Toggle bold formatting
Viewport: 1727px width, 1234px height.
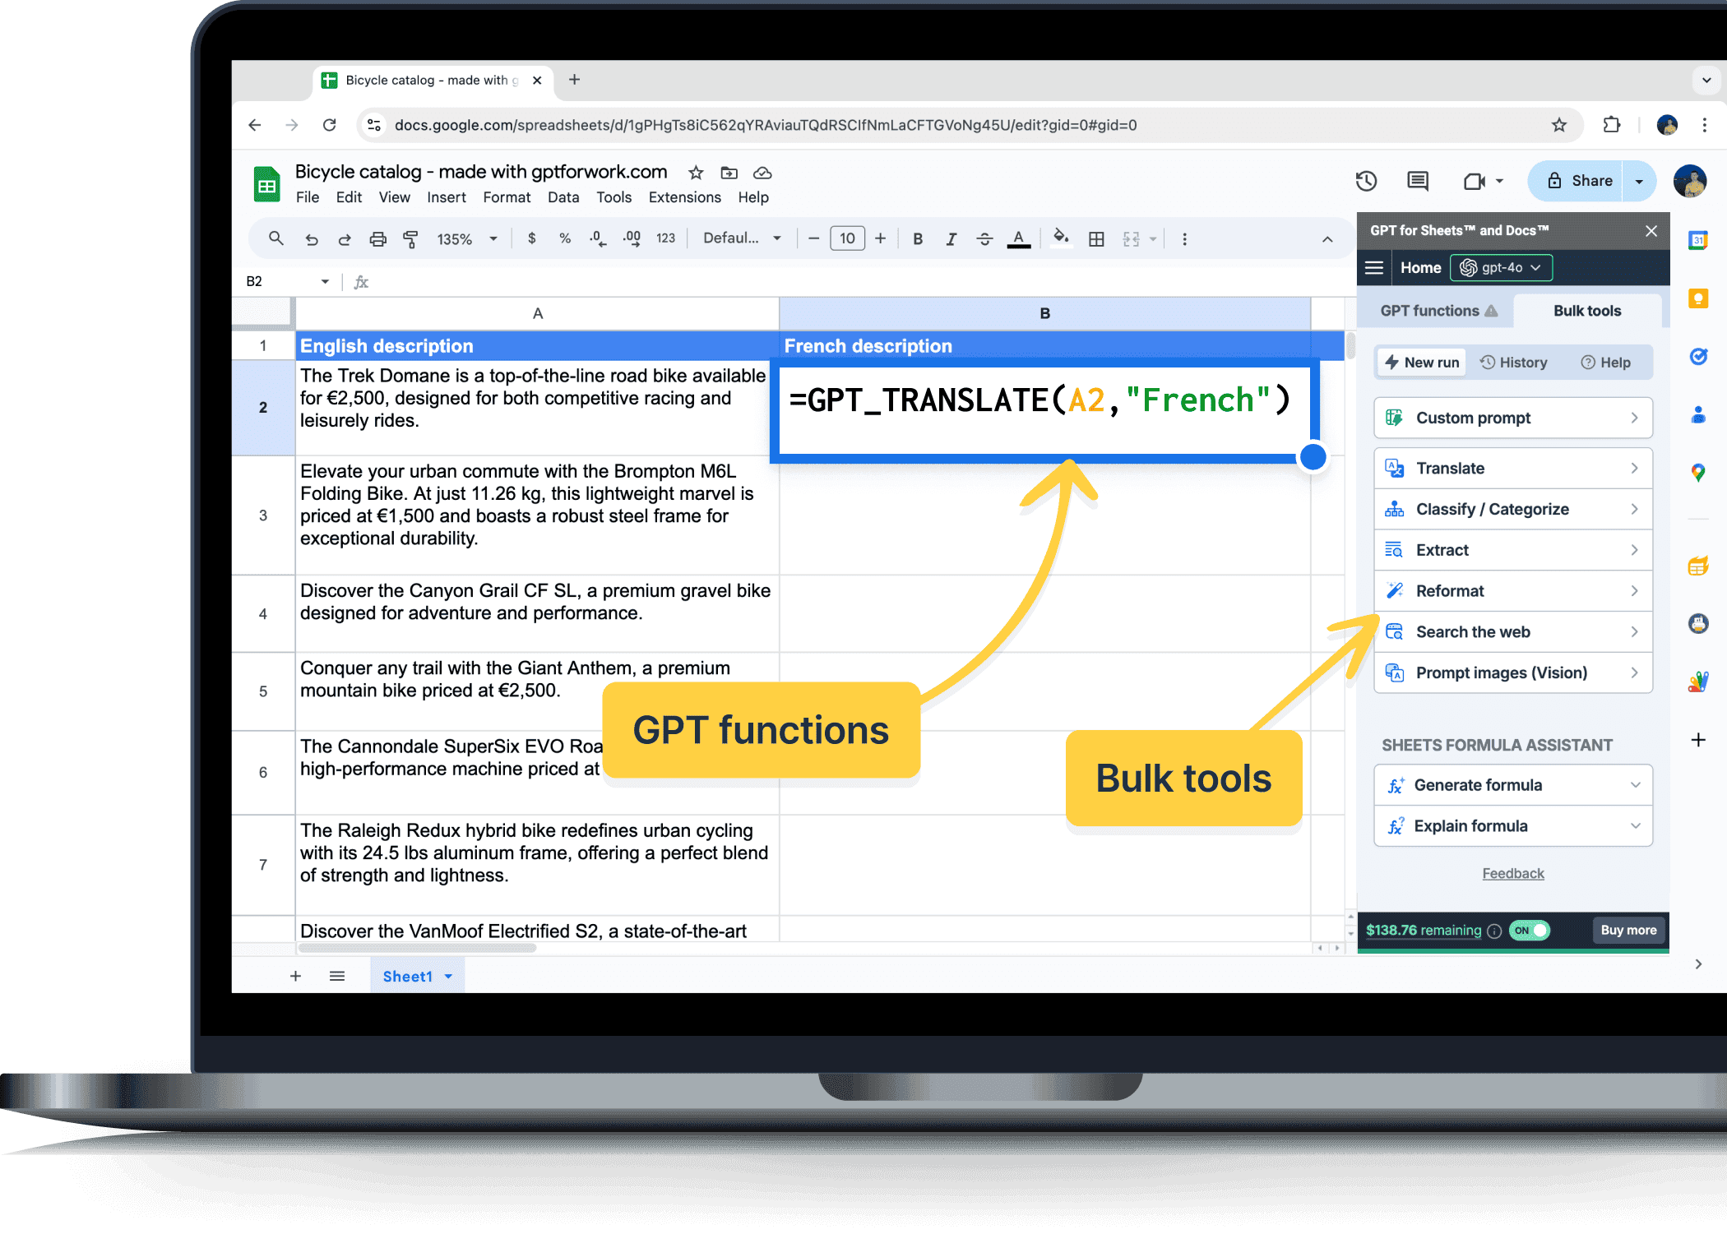click(918, 239)
